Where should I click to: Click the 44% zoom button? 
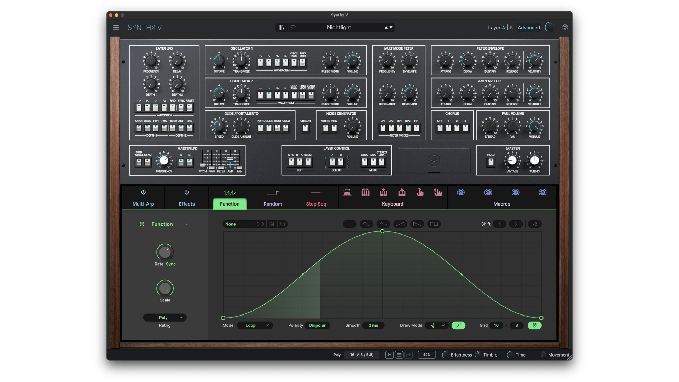pyautogui.click(x=427, y=355)
